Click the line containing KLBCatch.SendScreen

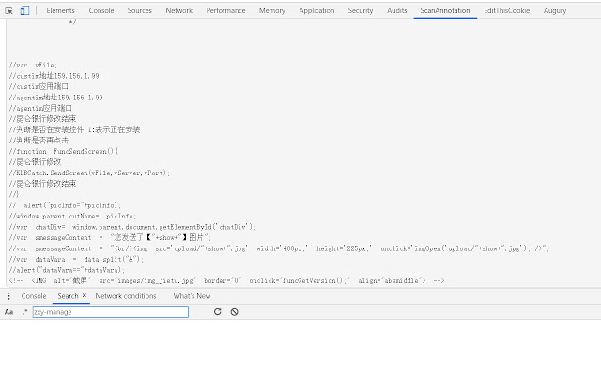(x=89, y=172)
